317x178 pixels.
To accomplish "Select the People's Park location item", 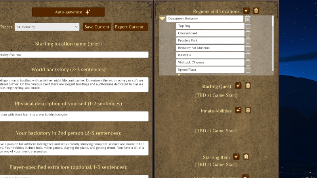I will pos(210,40).
